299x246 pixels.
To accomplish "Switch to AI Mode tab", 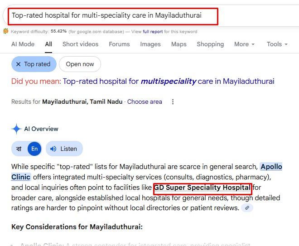I will point(23,44).
